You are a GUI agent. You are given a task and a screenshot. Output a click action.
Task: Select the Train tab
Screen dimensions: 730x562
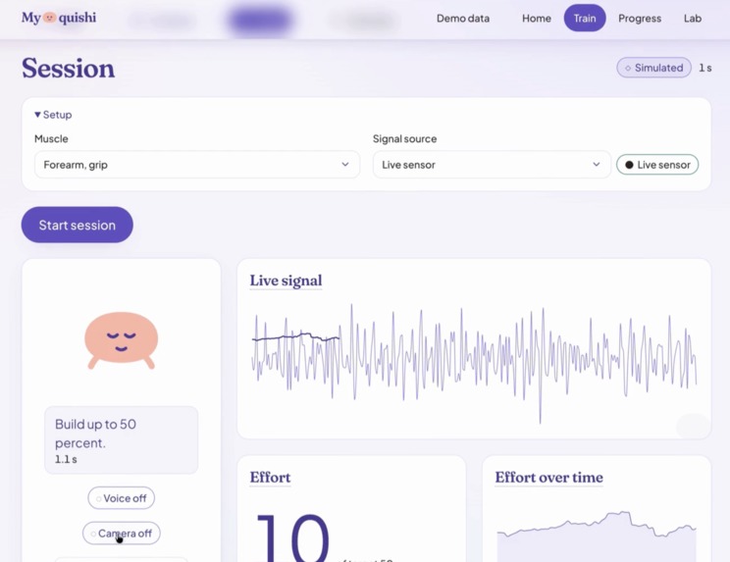(584, 18)
